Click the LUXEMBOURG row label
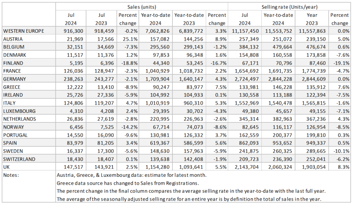 pyautogui.click(x=18, y=111)
